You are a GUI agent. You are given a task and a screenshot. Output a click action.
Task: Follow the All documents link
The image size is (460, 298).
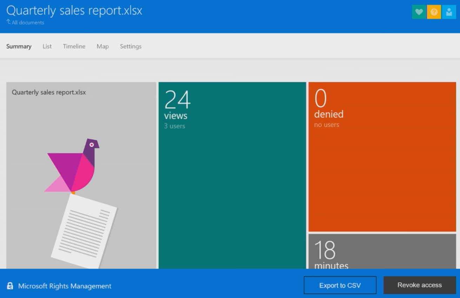coord(28,22)
